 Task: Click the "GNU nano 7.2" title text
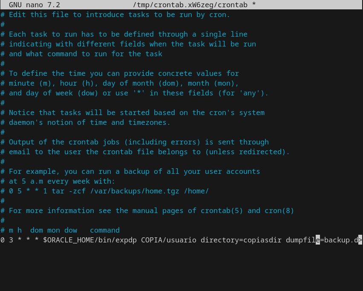pyautogui.click(x=34, y=5)
